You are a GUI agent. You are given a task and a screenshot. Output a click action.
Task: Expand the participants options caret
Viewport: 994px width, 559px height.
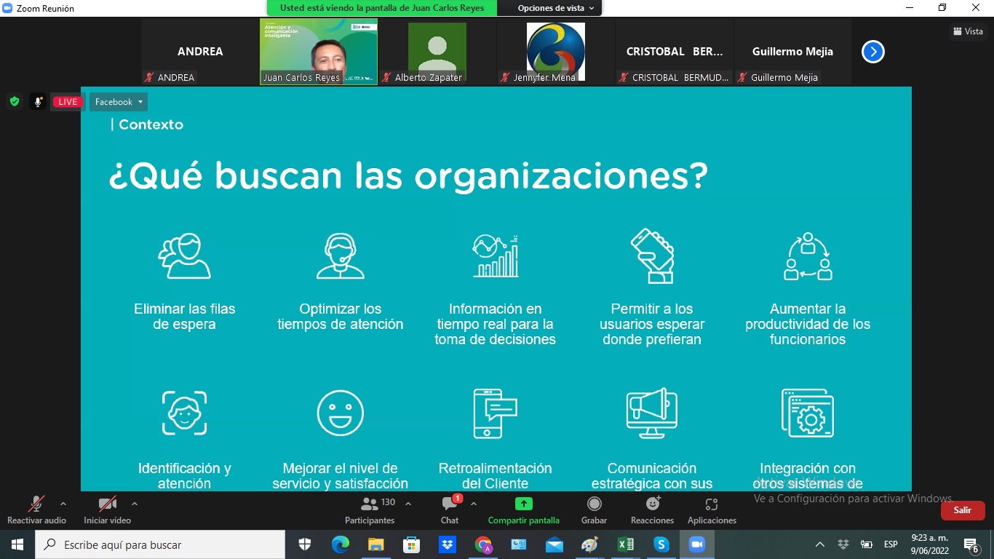click(x=408, y=504)
